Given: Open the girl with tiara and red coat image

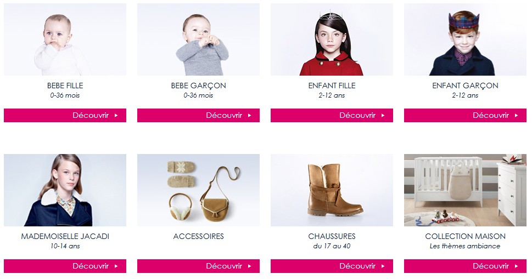Looking at the screenshot, I should pyautogui.click(x=332, y=39).
